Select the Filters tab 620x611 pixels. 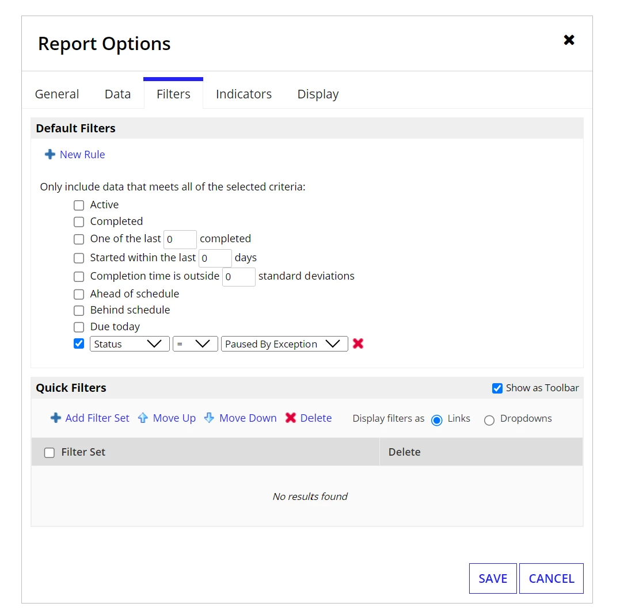coord(173,94)
